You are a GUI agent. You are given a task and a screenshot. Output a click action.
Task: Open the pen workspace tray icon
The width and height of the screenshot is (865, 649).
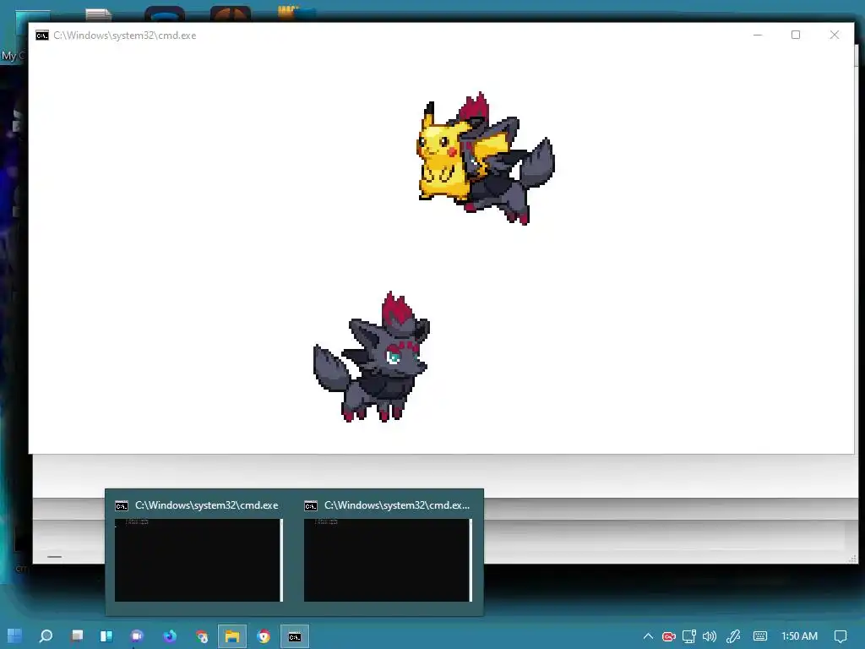point(733,636)
